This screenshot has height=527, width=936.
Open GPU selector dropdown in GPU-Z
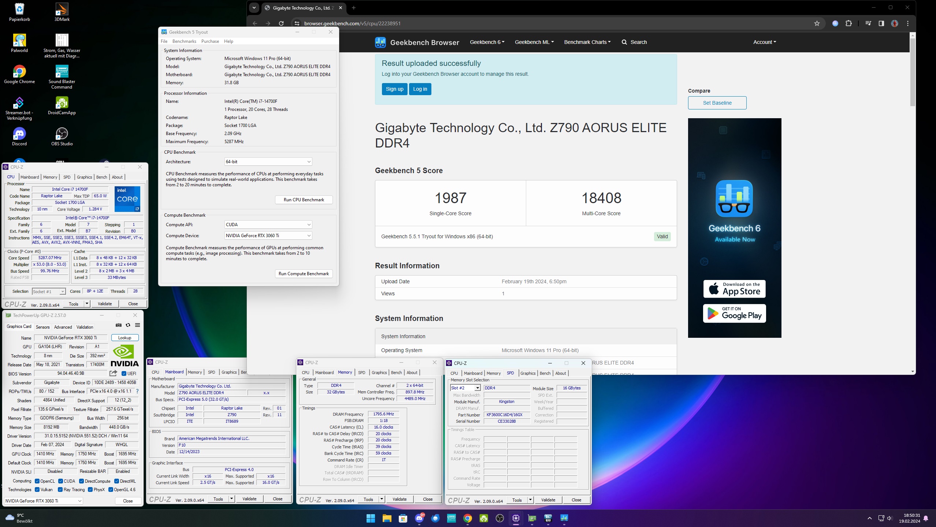click(44, 501)
